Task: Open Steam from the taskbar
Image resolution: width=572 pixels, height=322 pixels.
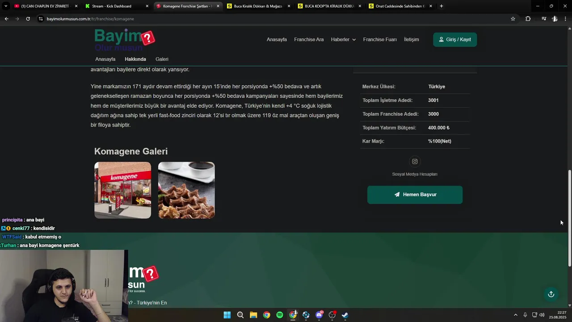Action: tap(345, 315)
